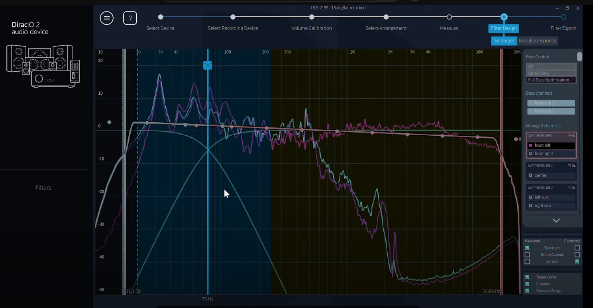Screen dimensions: 593x308
Task: Toggle Corrected Spread checkbox
Action: click(x=577, y=261)
